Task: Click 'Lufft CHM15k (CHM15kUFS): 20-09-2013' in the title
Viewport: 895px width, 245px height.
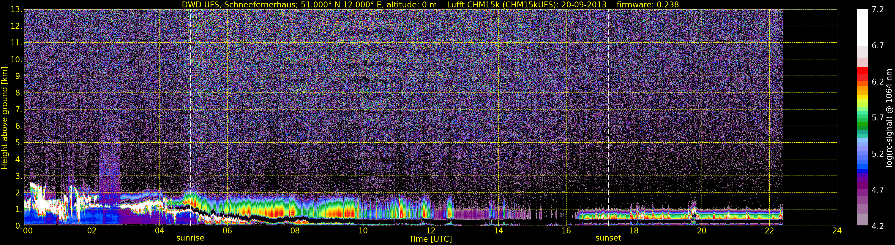Action: [x=527, y=4]
